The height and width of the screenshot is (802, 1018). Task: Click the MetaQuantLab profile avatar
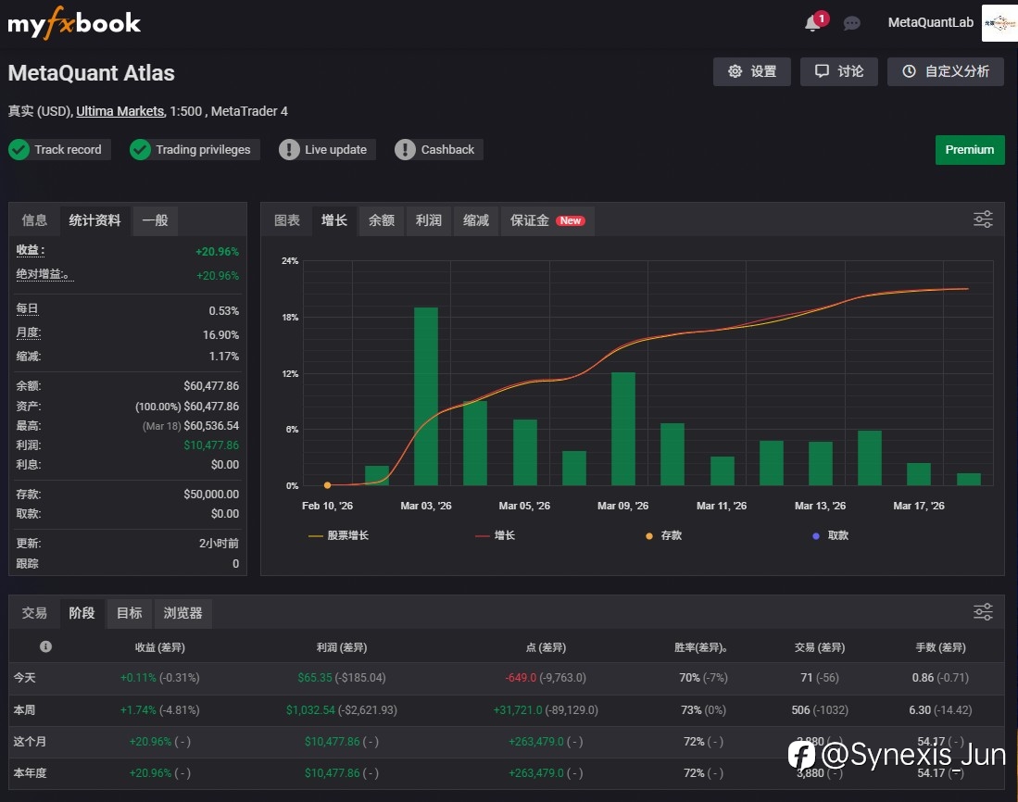[x=999, y=23]
